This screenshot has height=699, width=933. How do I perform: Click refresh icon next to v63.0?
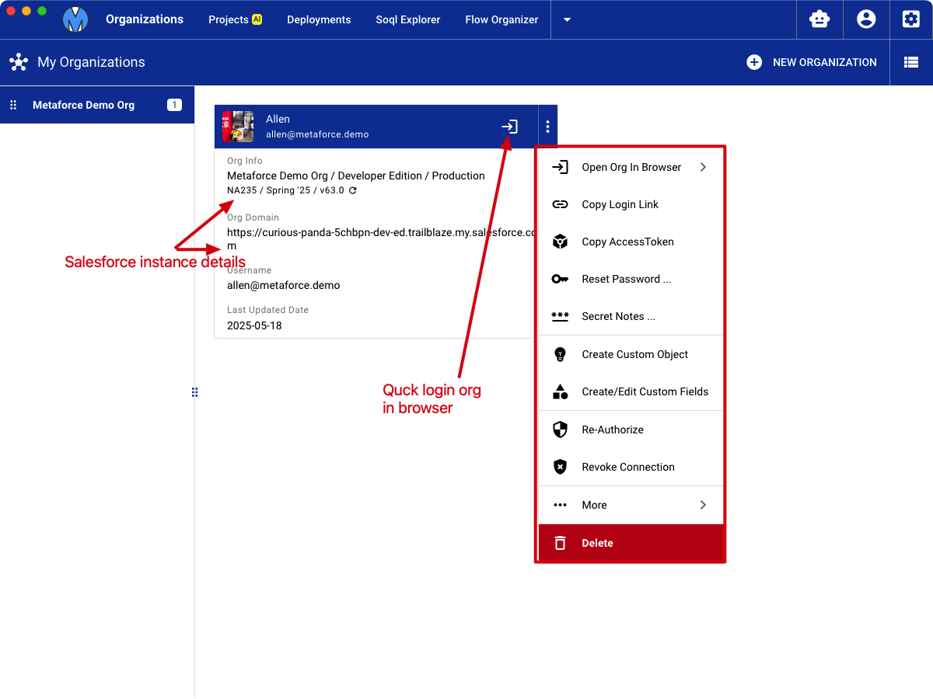click(x=353, y=190)
